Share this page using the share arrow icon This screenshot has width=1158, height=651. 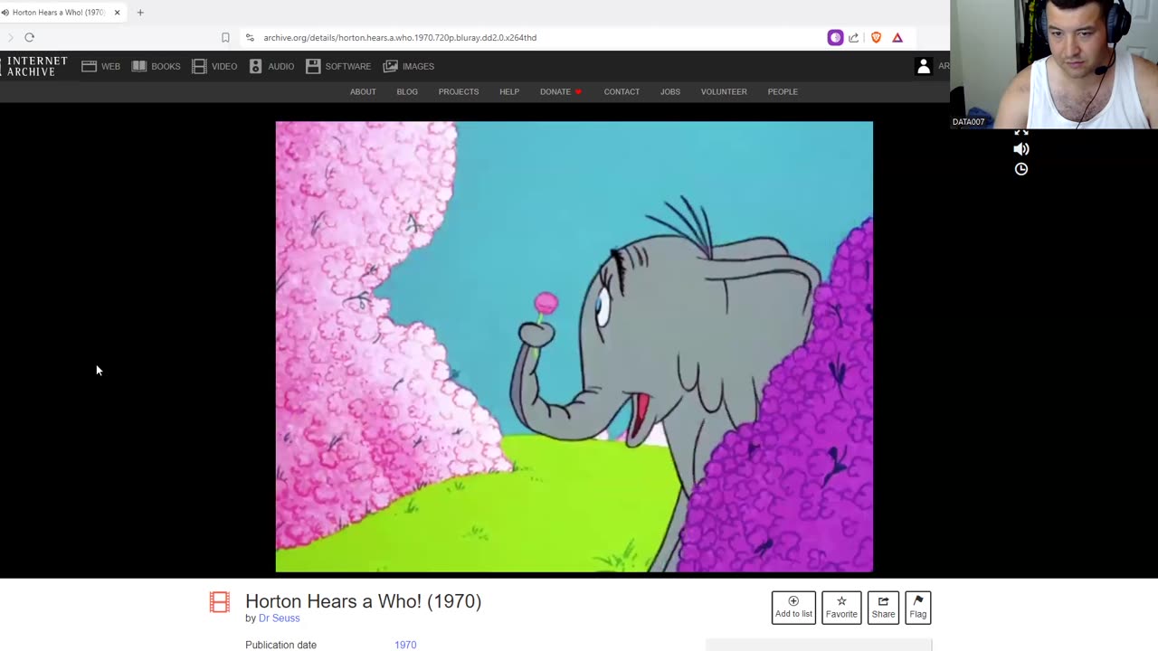pos(854,37)
